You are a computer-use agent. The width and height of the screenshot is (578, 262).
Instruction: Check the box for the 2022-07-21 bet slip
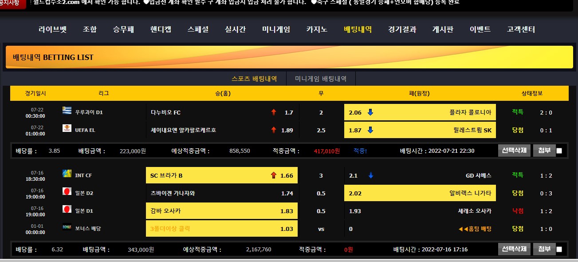[x=559, y=151]
